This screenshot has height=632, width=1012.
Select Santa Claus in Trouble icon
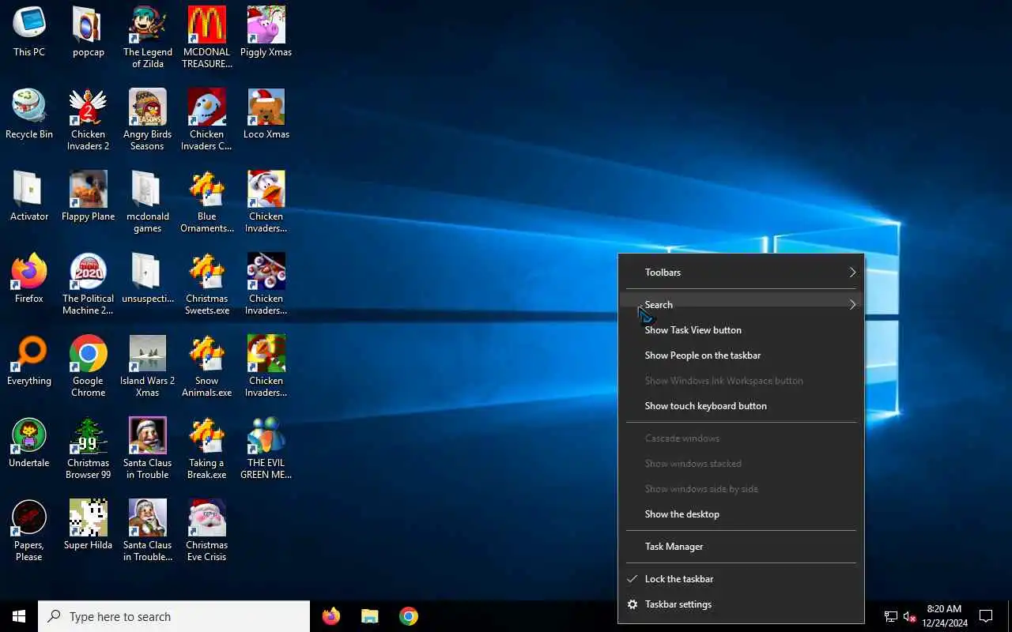[148, 448]
